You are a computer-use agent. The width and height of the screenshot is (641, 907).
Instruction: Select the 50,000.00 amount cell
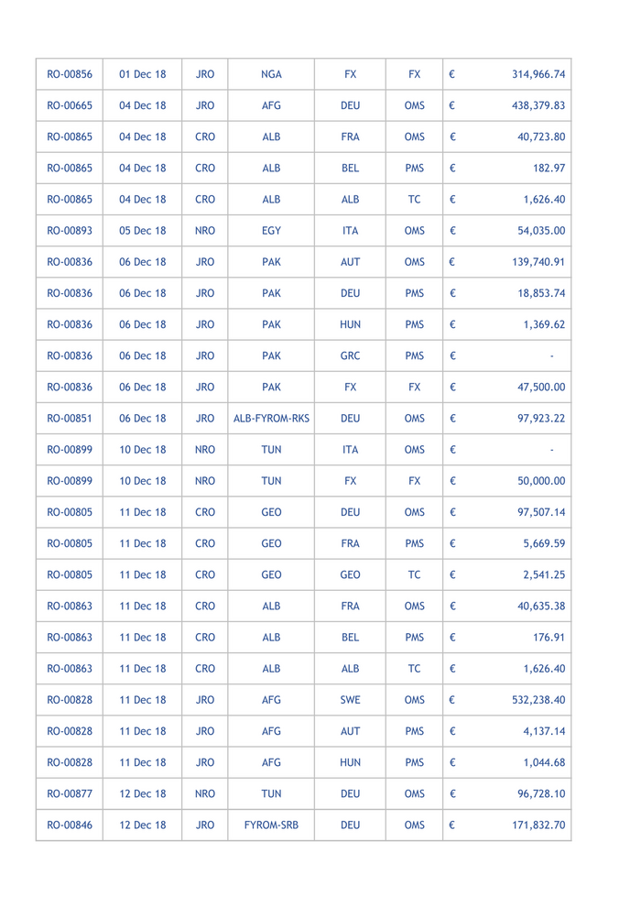(541, 481)
